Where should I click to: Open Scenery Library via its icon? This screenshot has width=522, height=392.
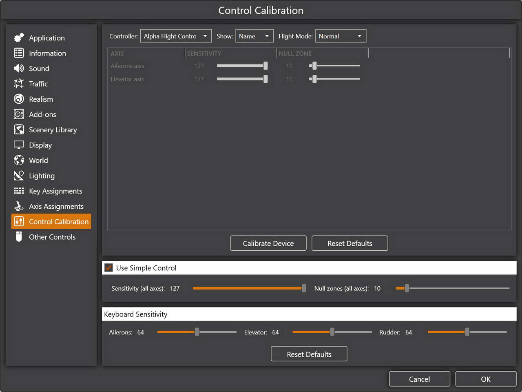click(19, 130)
